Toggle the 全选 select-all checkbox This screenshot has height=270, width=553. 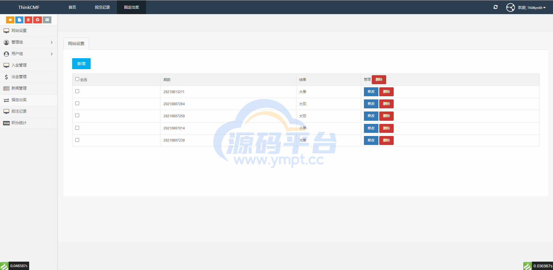tap(77, 79)
